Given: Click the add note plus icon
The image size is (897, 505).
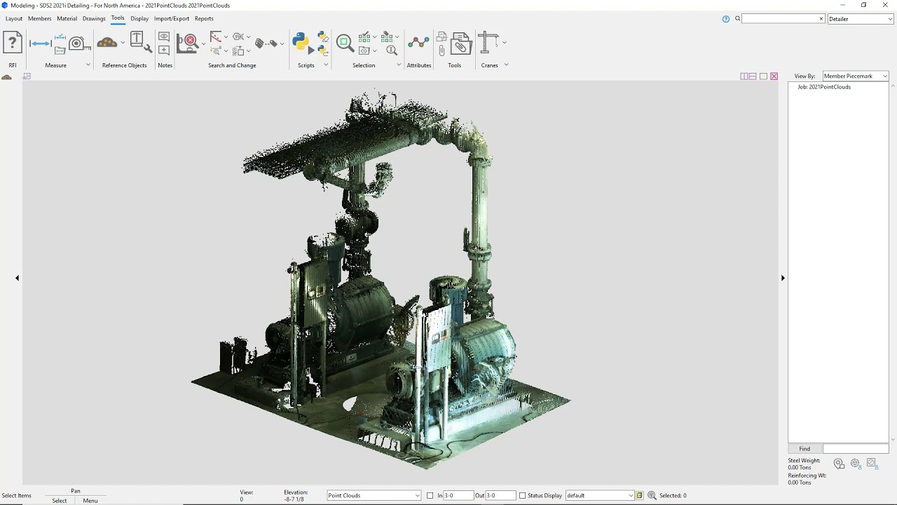Looking at the screenshot, I should [x=164, y=50].
